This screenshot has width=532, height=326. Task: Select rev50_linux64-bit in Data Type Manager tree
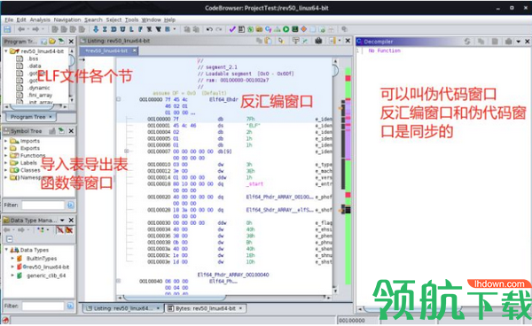[x=46, y=267]
